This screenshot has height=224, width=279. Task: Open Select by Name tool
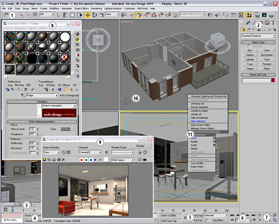(65, 15)
